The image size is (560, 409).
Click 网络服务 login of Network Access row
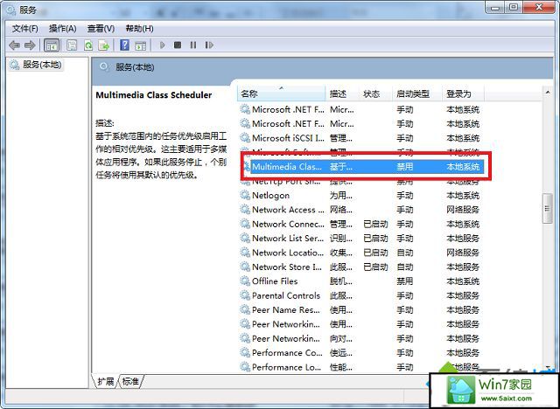click(463, 210)
